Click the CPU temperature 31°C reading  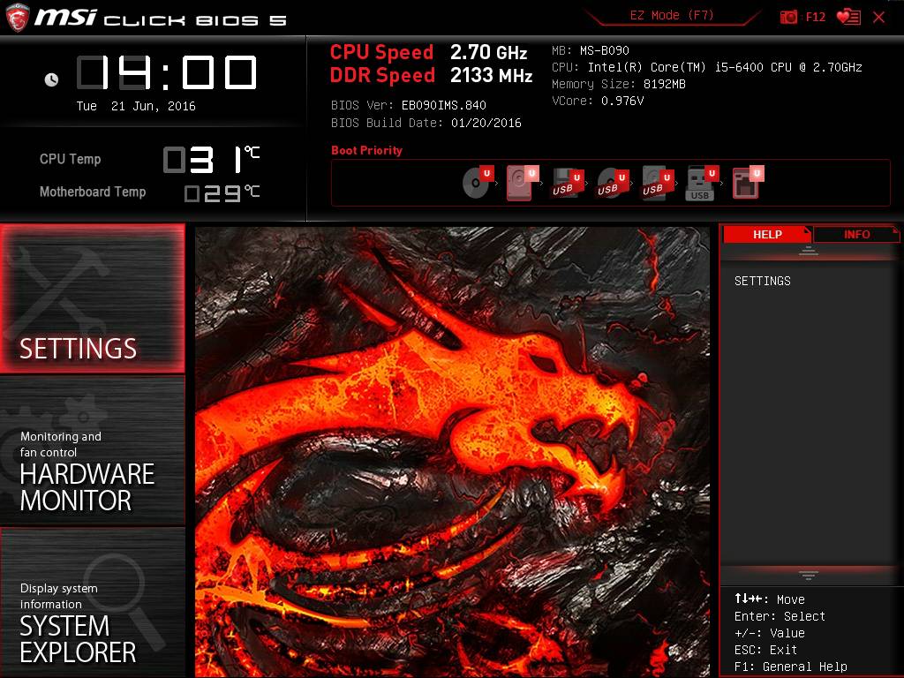(x=212, y=159)
